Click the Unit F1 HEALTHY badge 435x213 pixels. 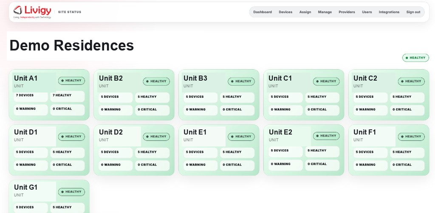[411, 137]
